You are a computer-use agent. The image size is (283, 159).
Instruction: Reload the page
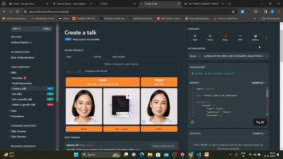[x=17, y=12]
